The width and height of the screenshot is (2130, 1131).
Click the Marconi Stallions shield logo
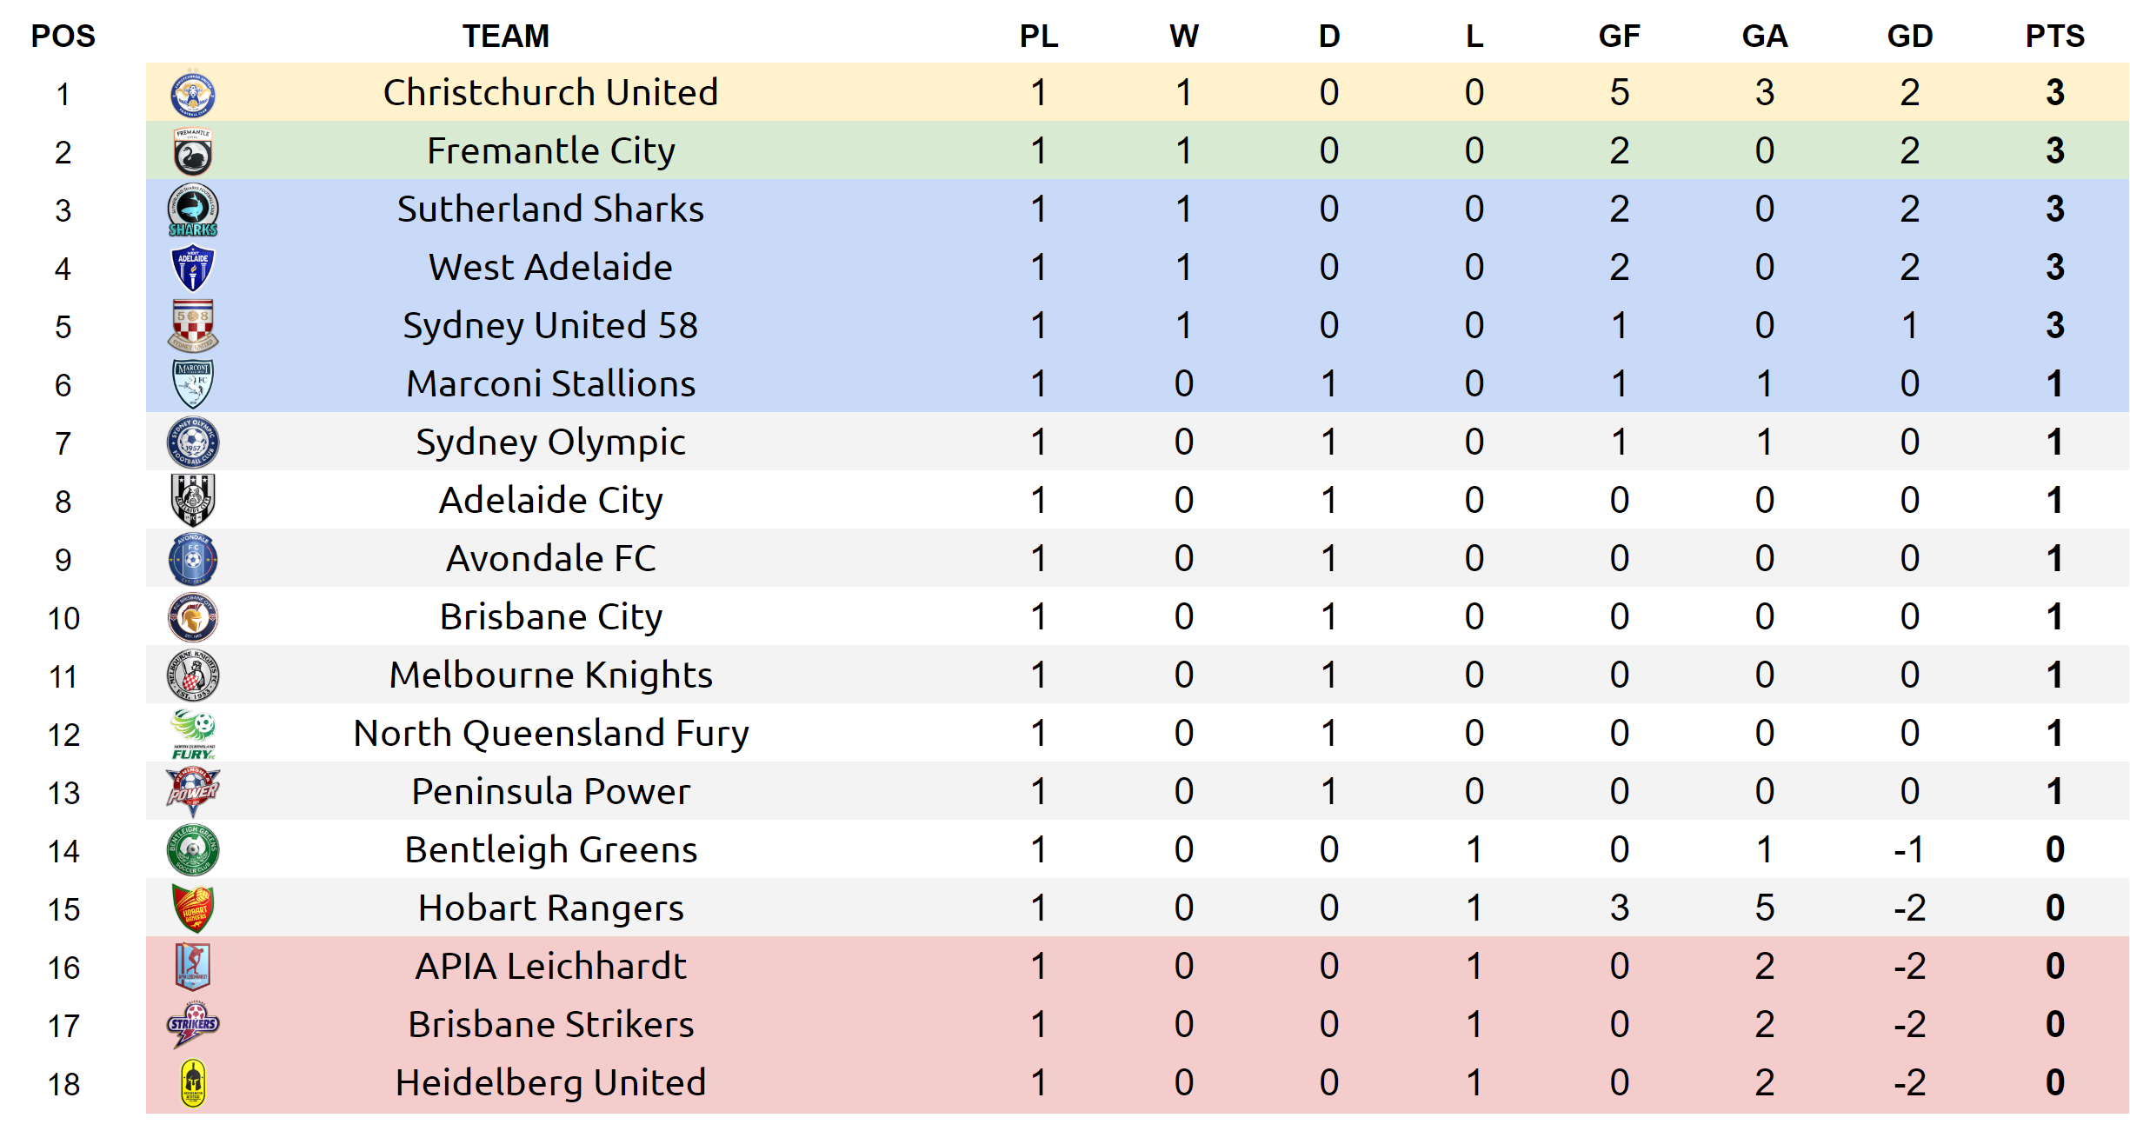(x=192, y=384)
